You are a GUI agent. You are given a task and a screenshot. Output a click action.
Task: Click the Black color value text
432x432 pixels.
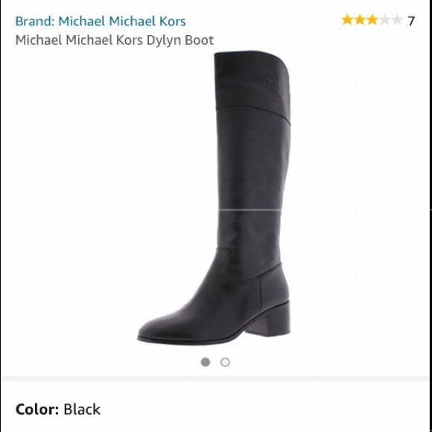click(x=82, y=410)
